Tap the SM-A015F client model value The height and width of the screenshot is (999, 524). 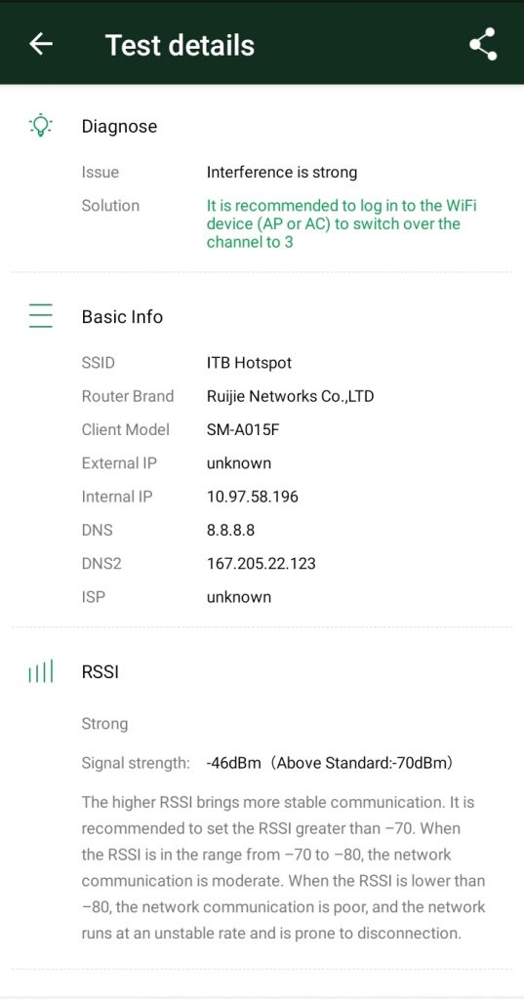click(243, 430)
